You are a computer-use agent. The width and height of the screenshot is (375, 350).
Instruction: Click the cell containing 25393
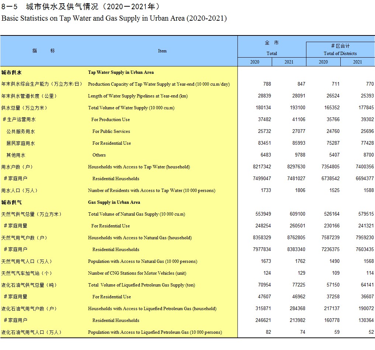click(x=367, y=96)
